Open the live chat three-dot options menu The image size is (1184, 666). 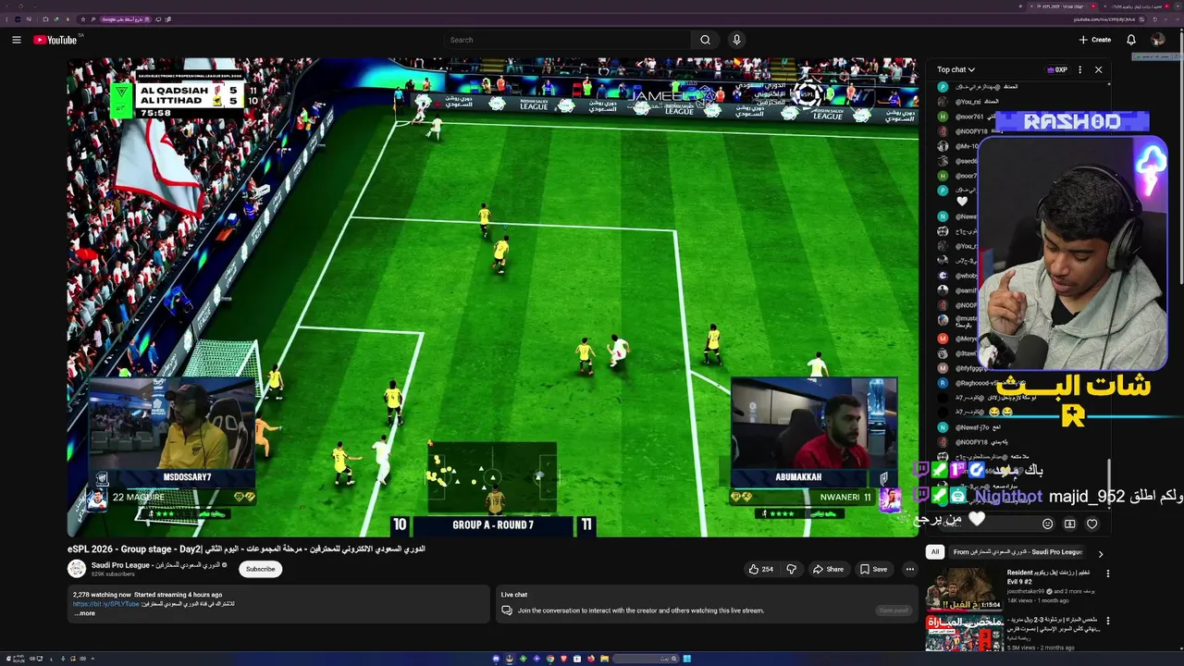tap(1079, 69)
